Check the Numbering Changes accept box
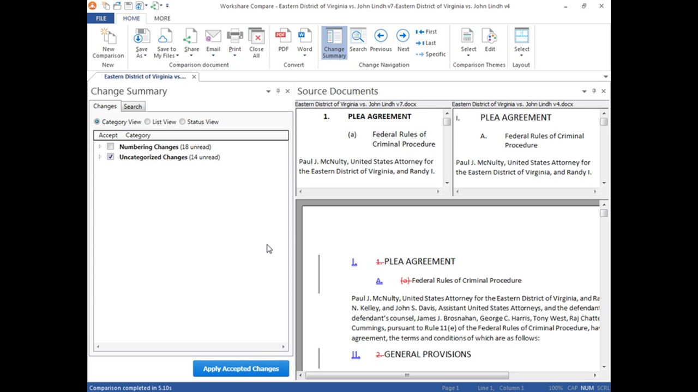This screenshot has width=698, height=392. point(111,146)
